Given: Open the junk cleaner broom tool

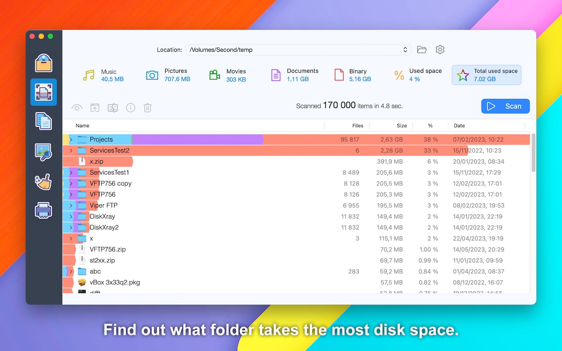Looking at the screenshot, I should tap(44, 182).
